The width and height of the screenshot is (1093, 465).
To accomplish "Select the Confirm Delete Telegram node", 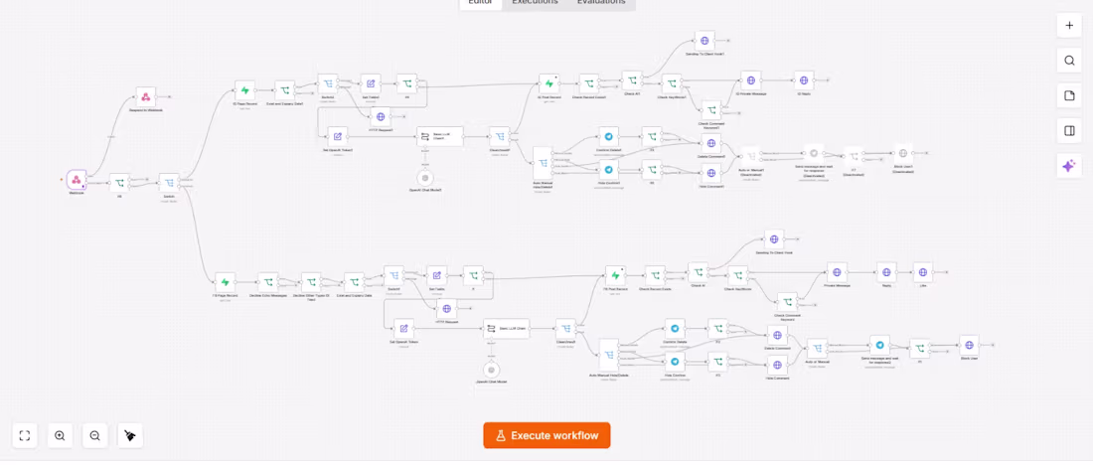I will click(675, 329).
